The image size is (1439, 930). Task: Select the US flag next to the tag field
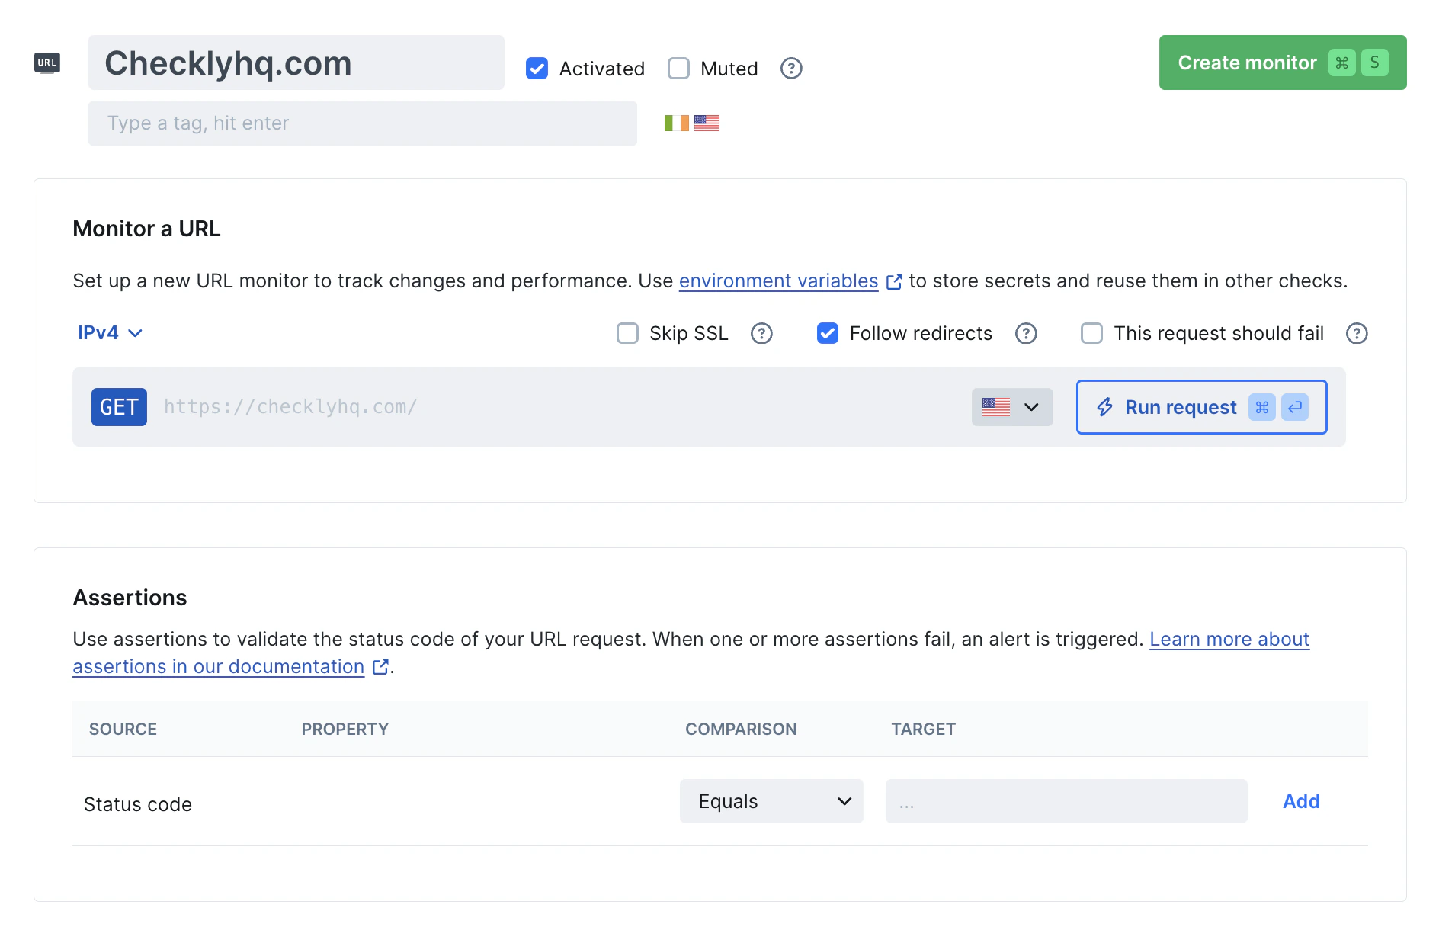[707, 122]
